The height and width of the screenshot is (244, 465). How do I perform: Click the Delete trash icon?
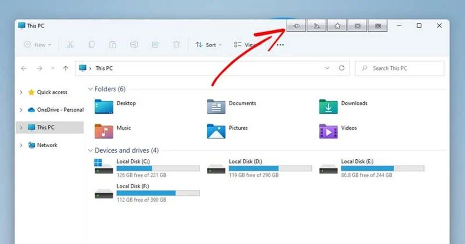pyautogui.click(x=177, y=45)
